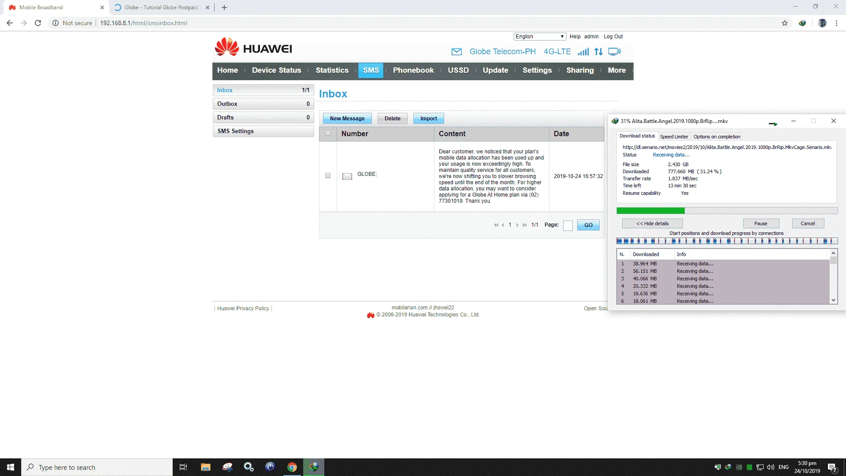
Task: Go to last page of inbox pagination
Action: click(524, 225)
